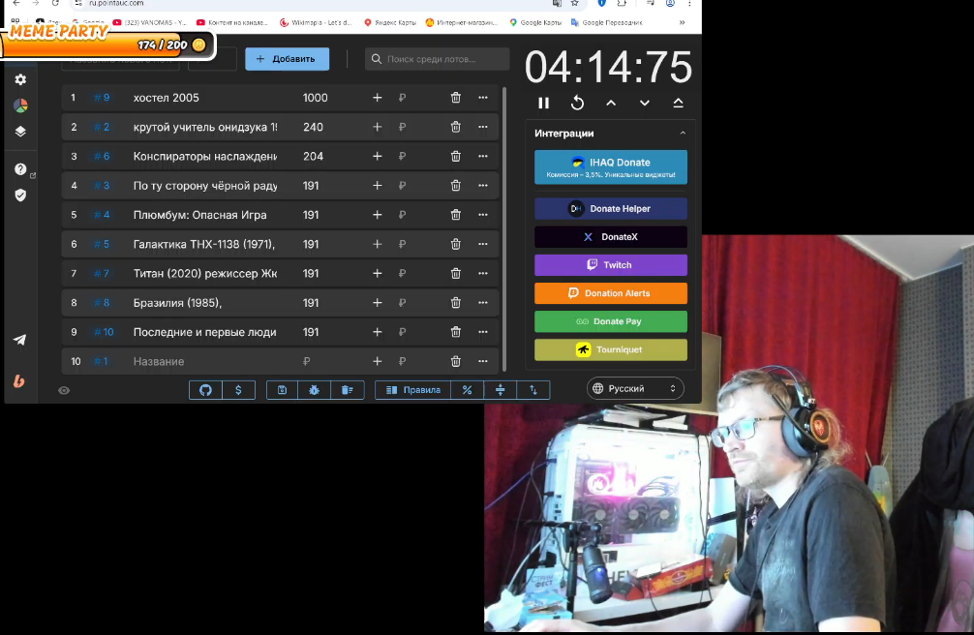Show more bookmarks with double chevron
Screen dimensions: 974x635
coord(682,22)
